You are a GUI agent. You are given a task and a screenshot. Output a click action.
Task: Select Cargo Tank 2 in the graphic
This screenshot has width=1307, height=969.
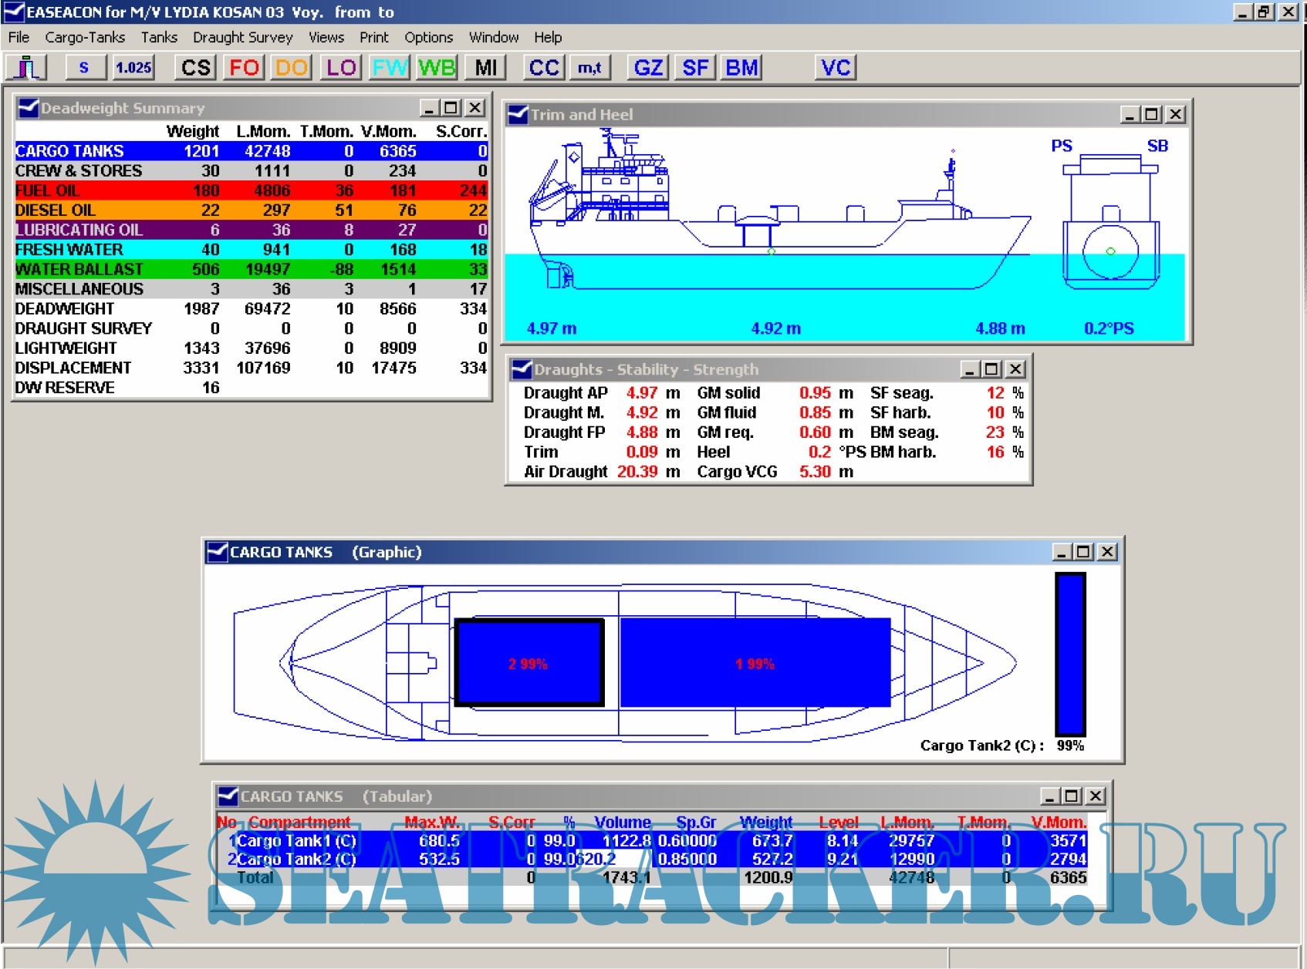[529, 663]
